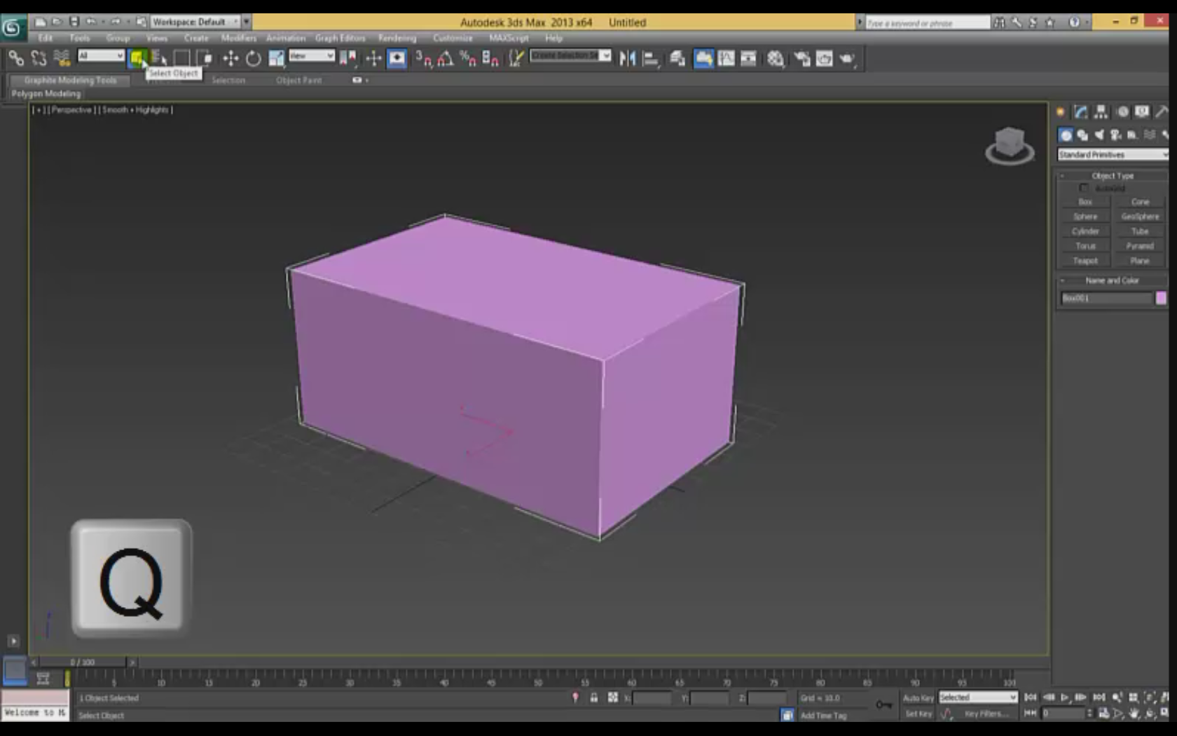1177x736 pixels.
Task: Open the Rendering menu
Action: point(397,38)
